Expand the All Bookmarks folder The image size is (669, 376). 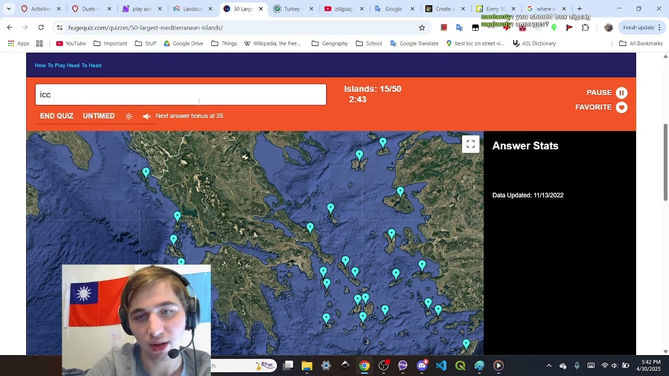click(640, 43)
